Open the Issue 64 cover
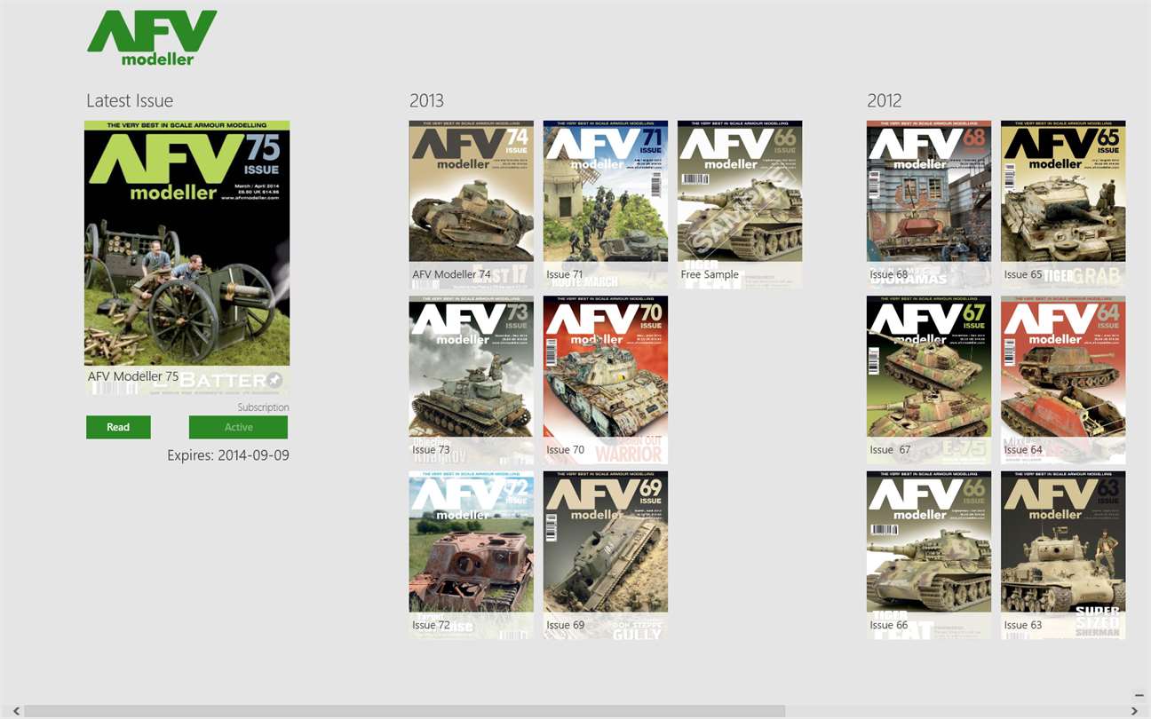The image size is (1151, 719). (1063, 380)
